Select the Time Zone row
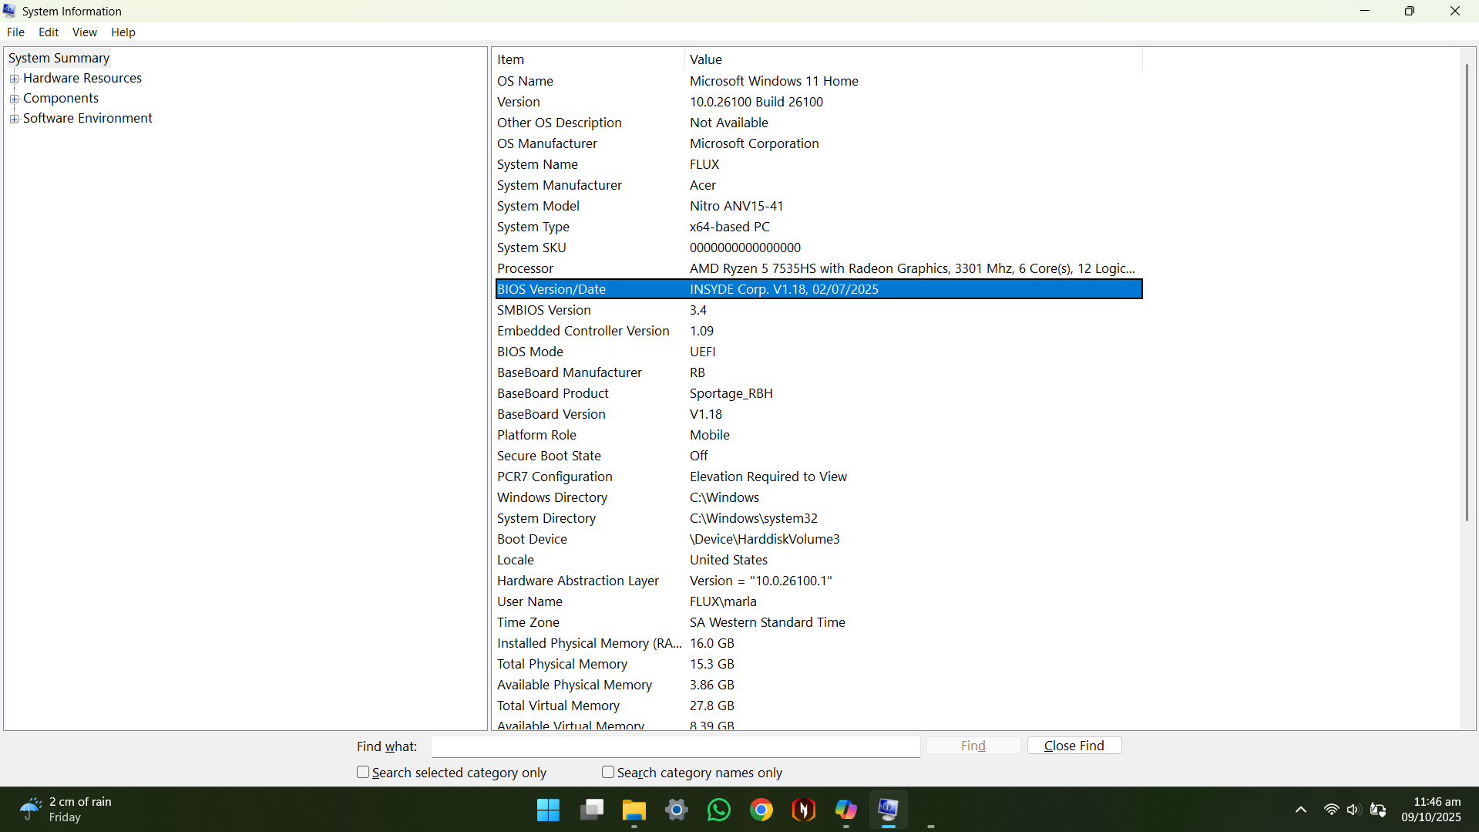The image size is (1479, 832). point(818,622)
